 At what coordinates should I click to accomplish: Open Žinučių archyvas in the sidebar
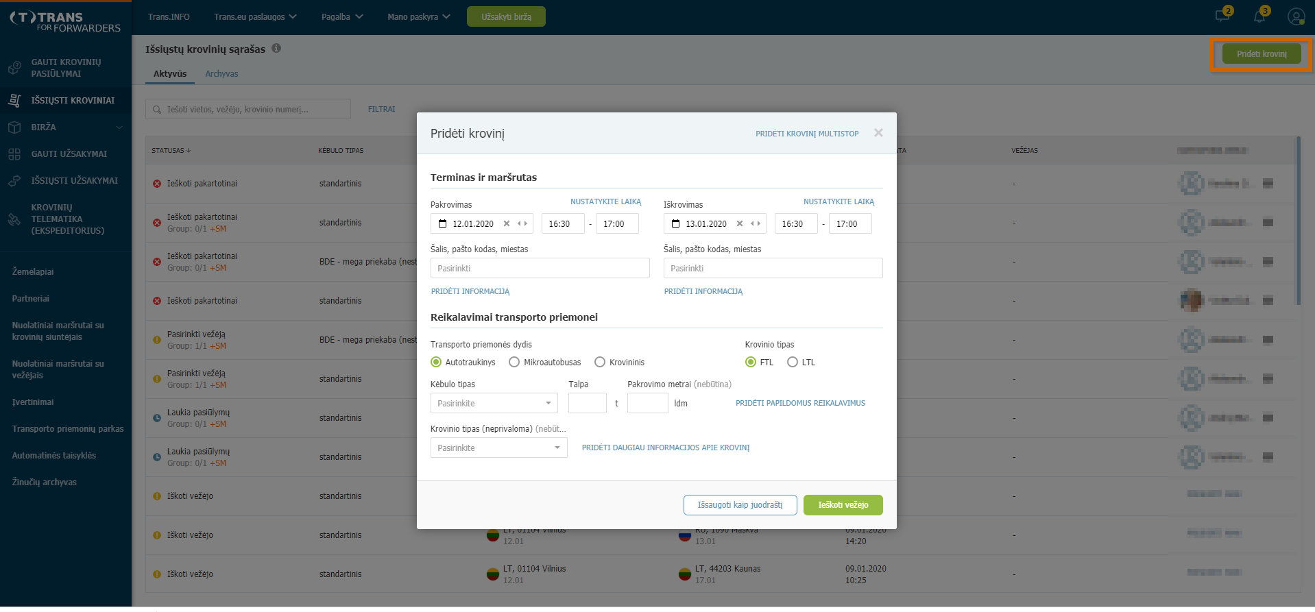45,482
